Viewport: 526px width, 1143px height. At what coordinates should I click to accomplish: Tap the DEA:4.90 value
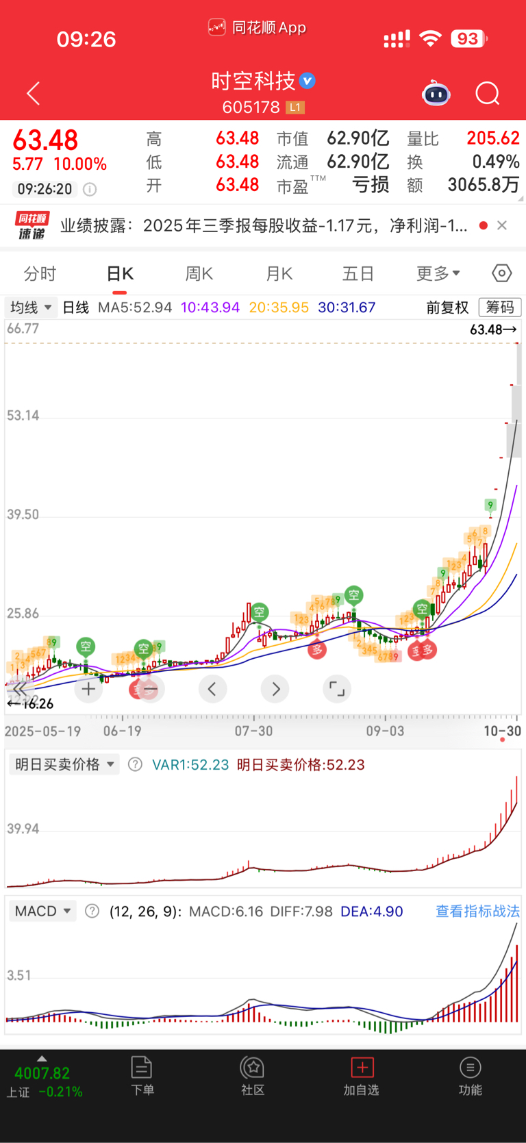click(372, 912)
